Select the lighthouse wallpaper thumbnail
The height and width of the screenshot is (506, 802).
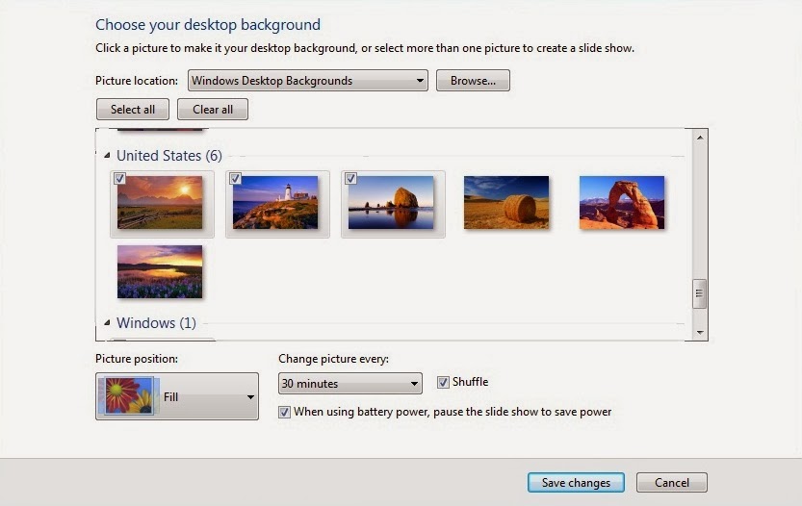pos(275,202)
